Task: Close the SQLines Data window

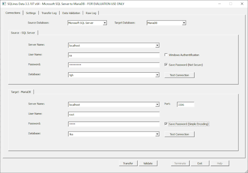Action: click(242, 4)
